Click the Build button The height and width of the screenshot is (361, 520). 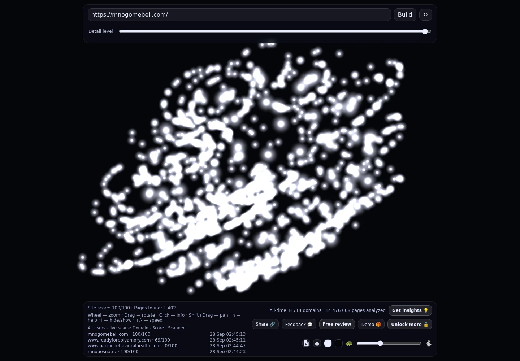pos(405,15)
